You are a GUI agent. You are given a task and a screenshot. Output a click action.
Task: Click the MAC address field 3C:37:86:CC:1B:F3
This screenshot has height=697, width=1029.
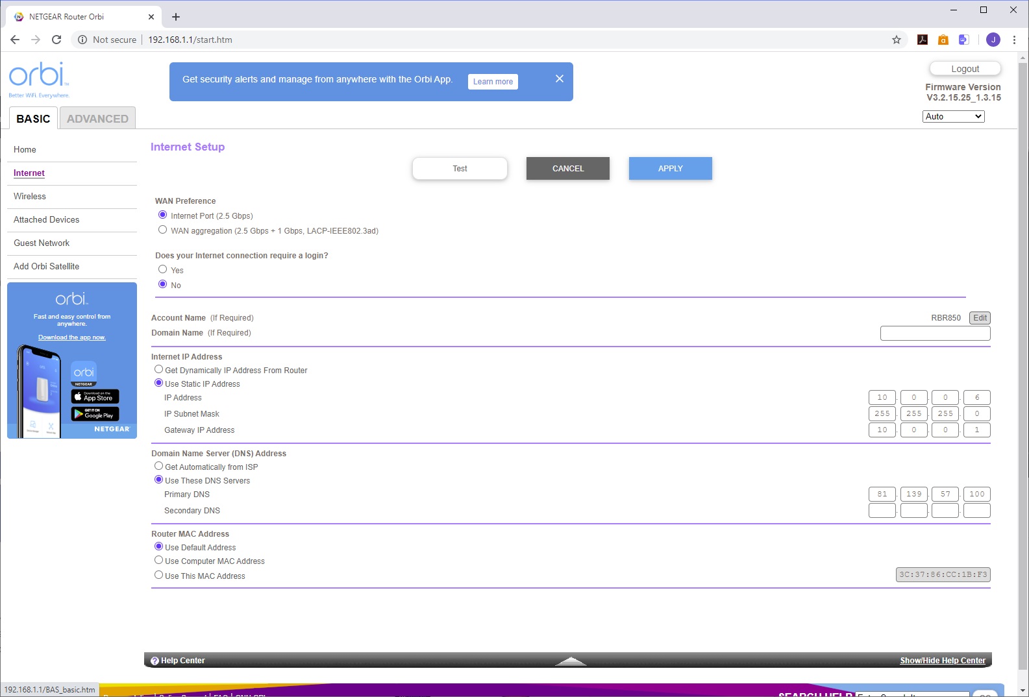[x=943, y=574]
